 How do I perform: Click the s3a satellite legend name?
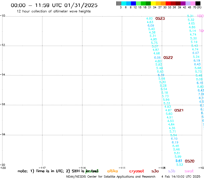pos(155,171)
